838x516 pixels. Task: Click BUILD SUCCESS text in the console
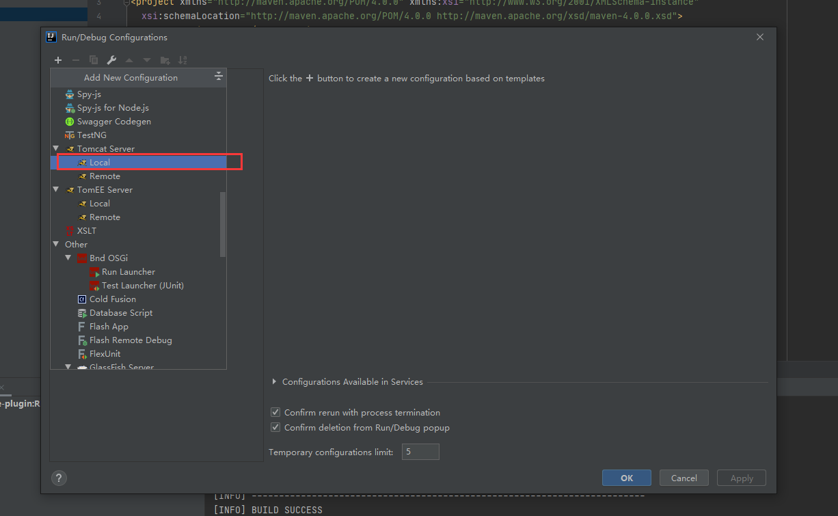[x=286, y=510]
